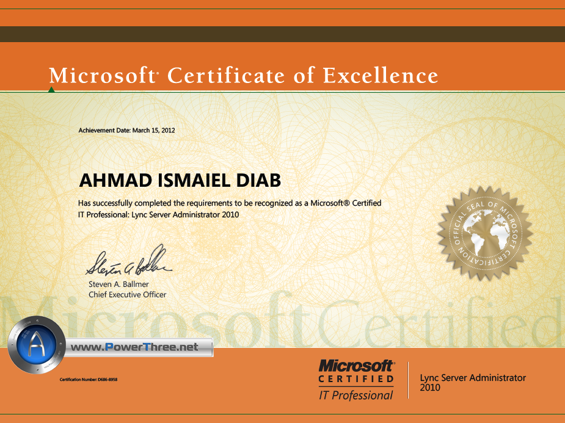
Task: Click the small green triangle under 'Microsoft'
Action: [51, 90]
